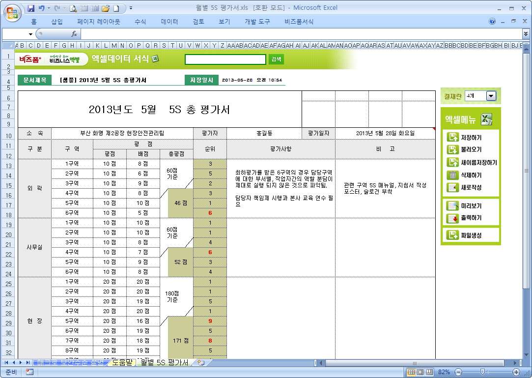This screenshot has height=378, width=532.
Task: Open the Name Box dropdown arrow
Action: (x=30, y=34)
